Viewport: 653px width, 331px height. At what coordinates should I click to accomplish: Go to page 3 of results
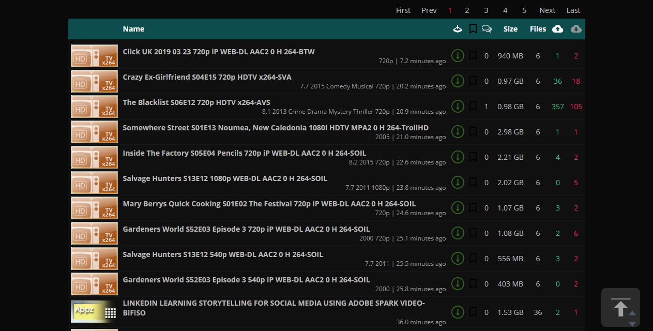[486, 10]
